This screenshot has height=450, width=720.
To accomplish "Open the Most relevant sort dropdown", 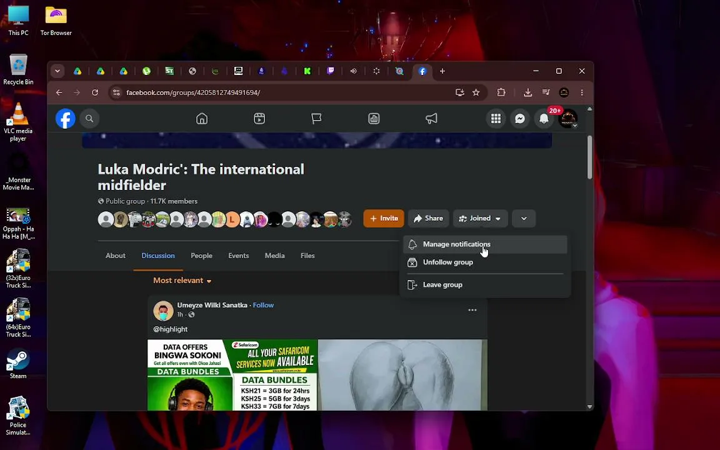I will 182,281.
